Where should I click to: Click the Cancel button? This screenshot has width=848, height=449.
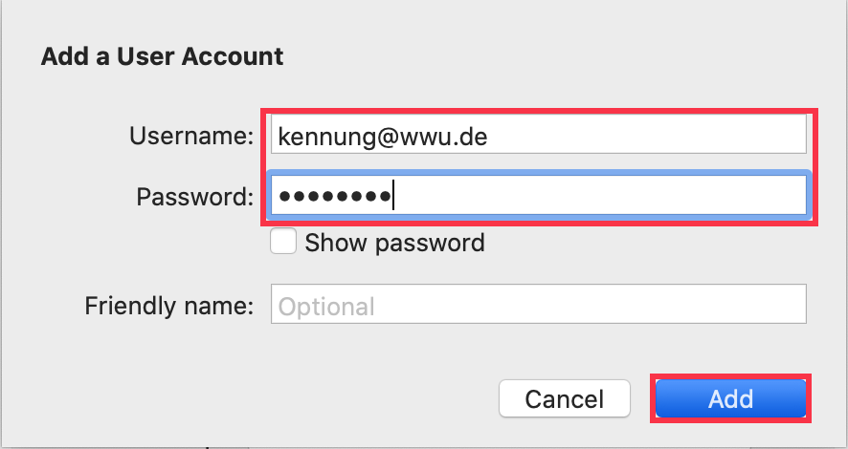coord(565,398)
